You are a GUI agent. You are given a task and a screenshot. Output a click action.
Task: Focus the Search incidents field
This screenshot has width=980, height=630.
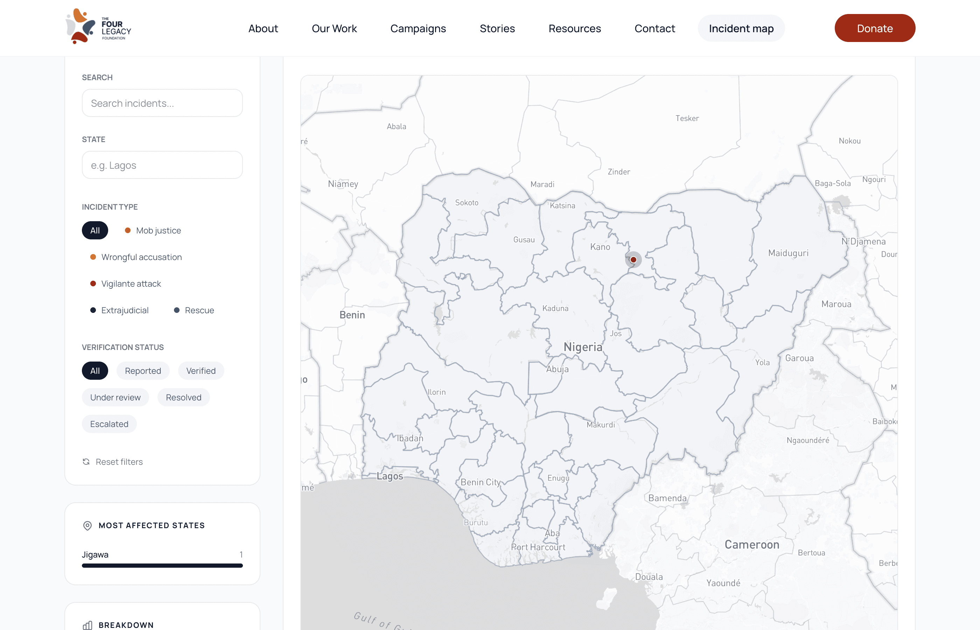pyautogui.click(x=162, y=103)
